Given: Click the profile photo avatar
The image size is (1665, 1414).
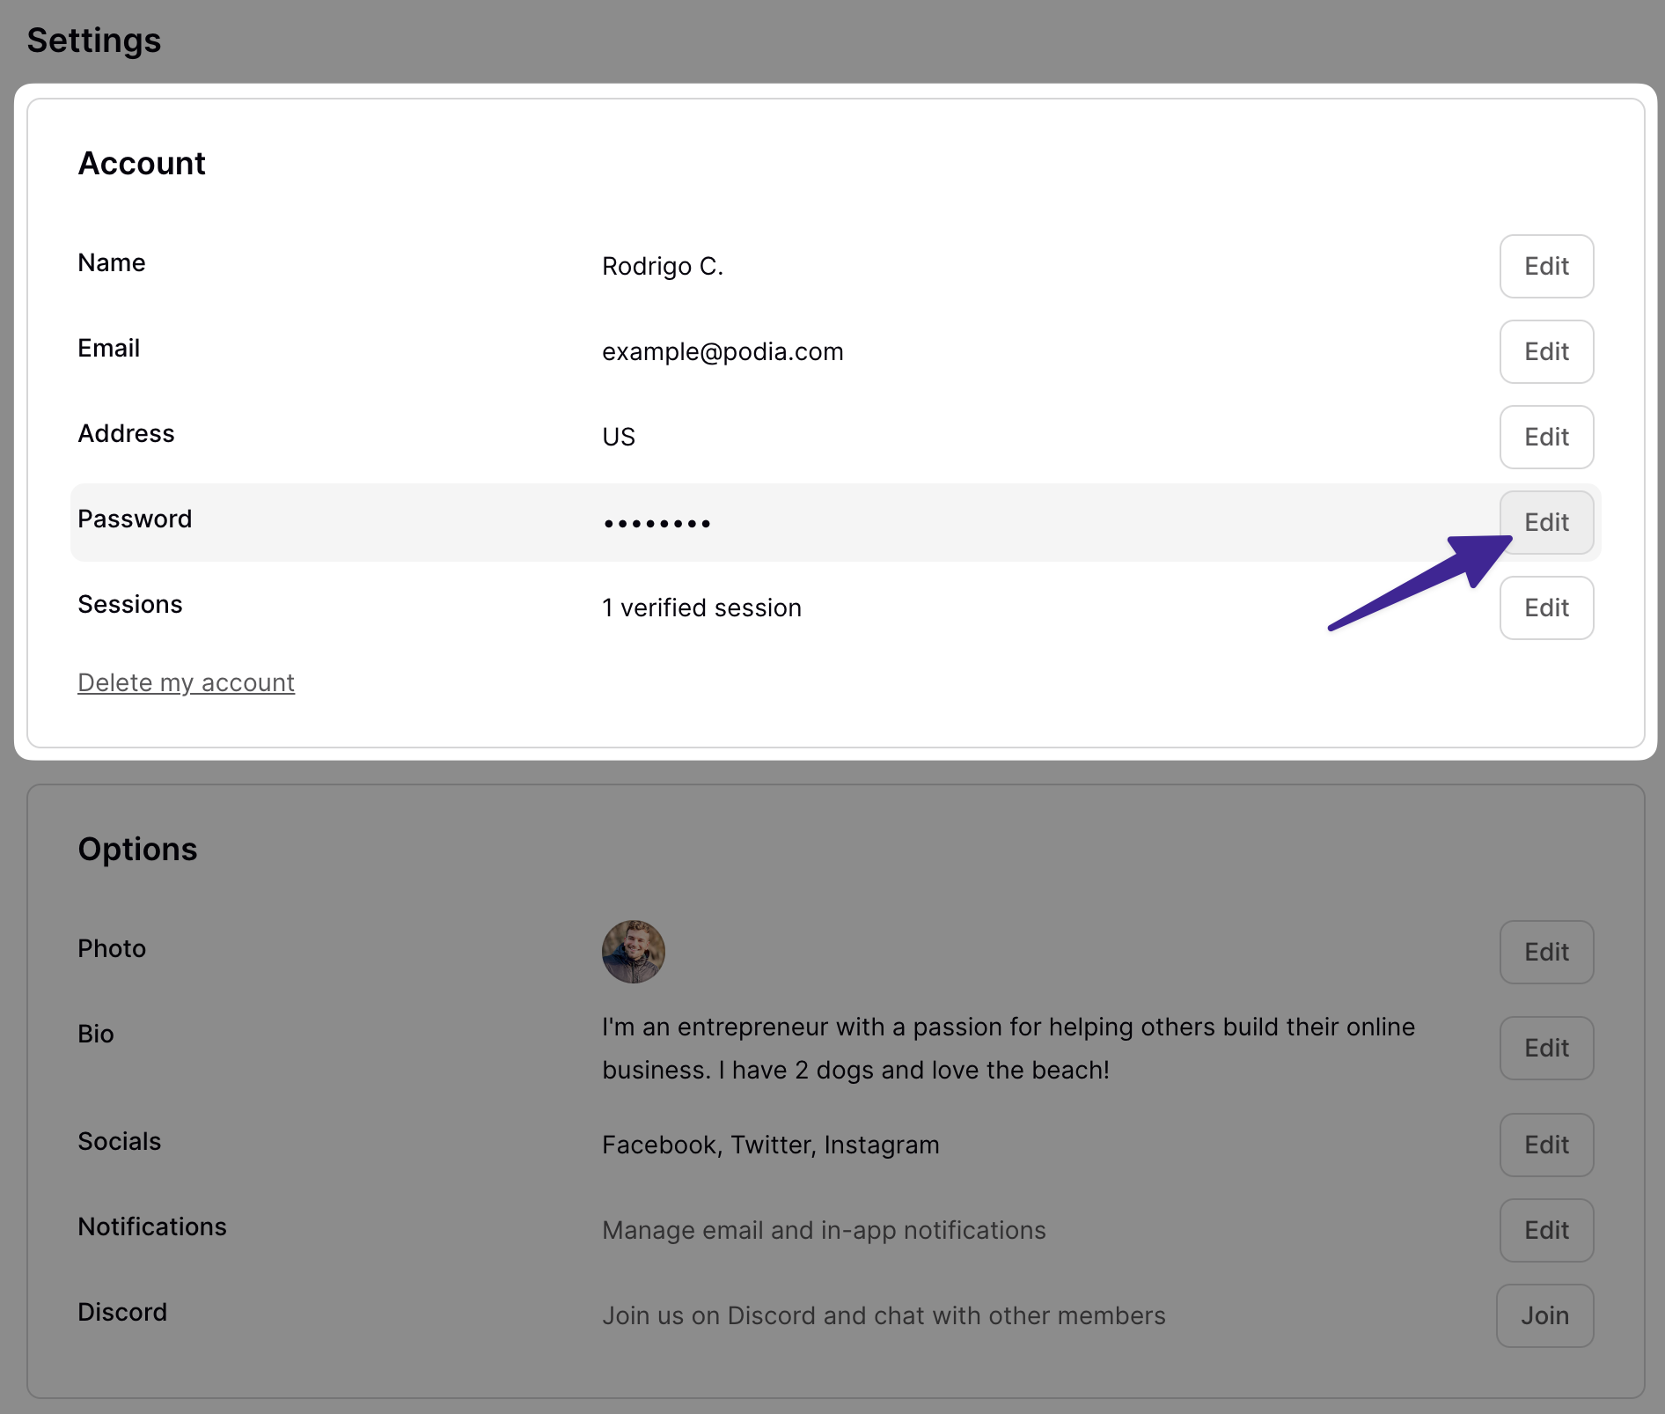Looking at the screenshot, I should (633, 952).
